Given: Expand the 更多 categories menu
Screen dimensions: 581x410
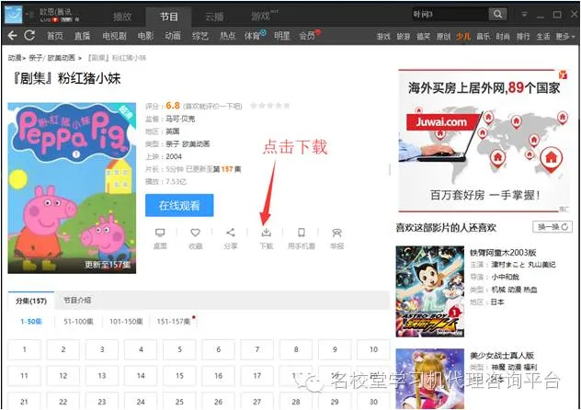Looking at the screenshot, I should click(x=565, y=36).
